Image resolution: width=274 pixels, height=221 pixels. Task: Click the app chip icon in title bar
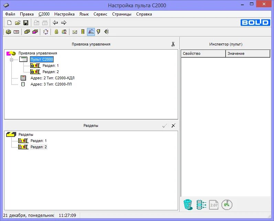6,6
